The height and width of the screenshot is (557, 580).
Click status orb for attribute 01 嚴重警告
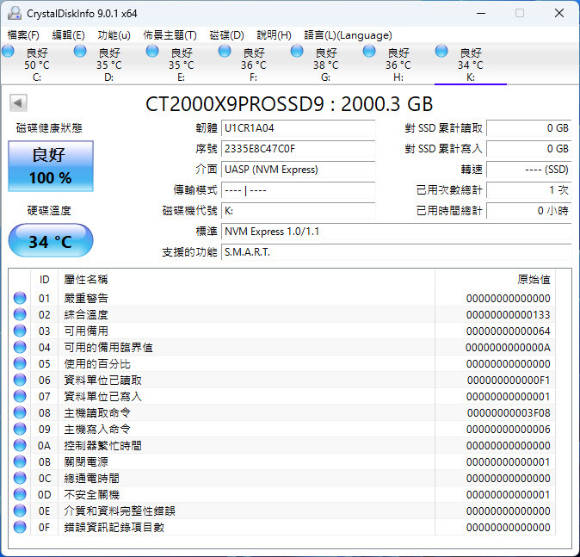(20, 298)
